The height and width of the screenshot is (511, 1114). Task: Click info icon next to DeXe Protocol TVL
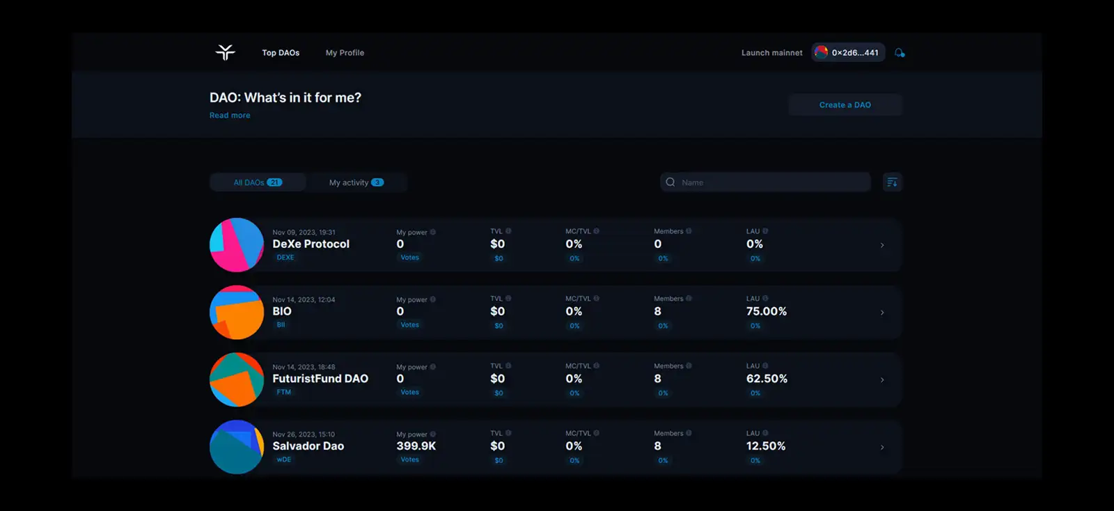click(508, 231)
